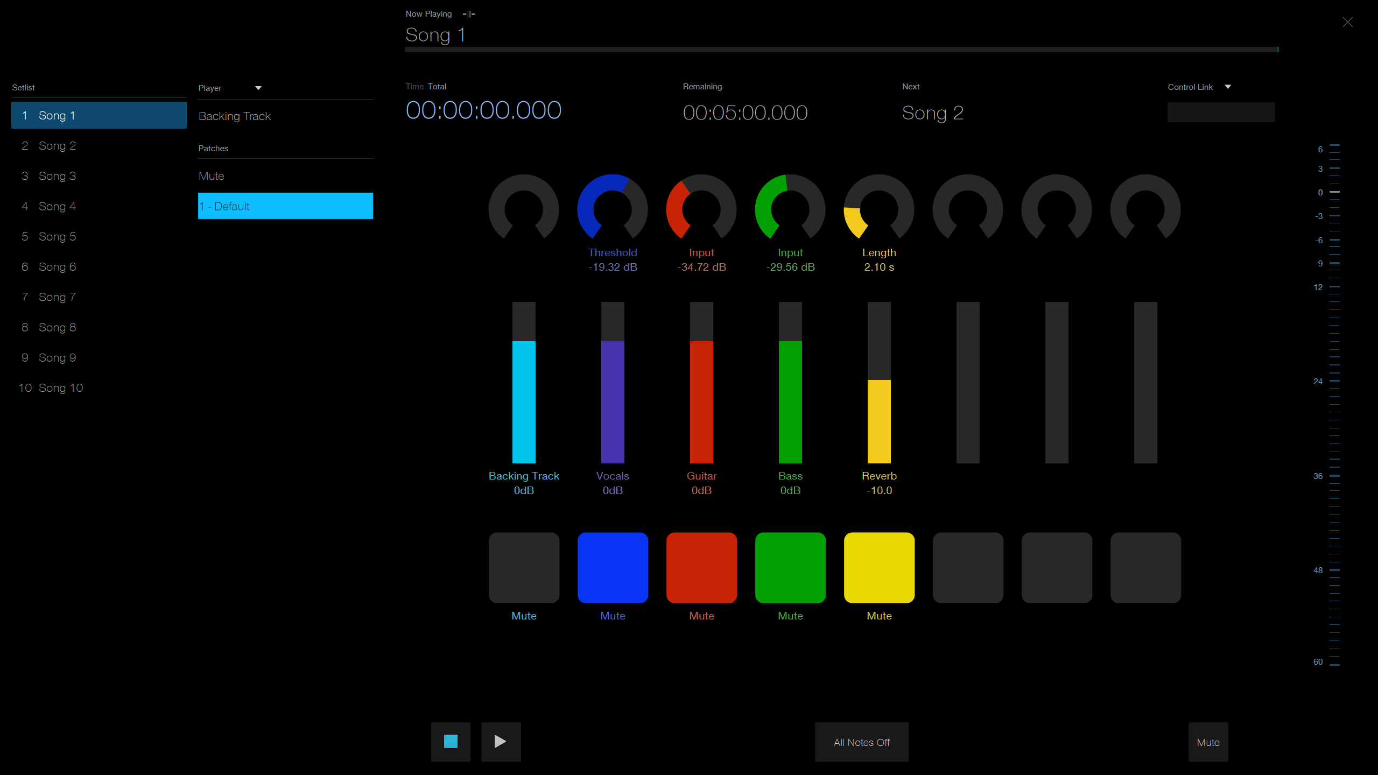This screenshot has width=1378, height=775.
Task: Start playback with the play button
Action: point(501,742)
